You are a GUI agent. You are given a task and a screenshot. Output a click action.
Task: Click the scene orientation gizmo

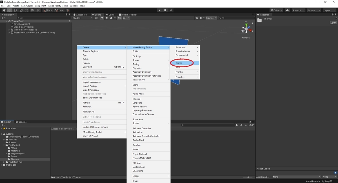(x=246, y=28)
